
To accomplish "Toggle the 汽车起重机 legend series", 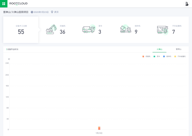I will 180,56.
